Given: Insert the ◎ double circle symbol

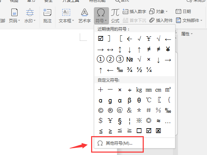Looking at the screenshot, I should click(149, 120).
